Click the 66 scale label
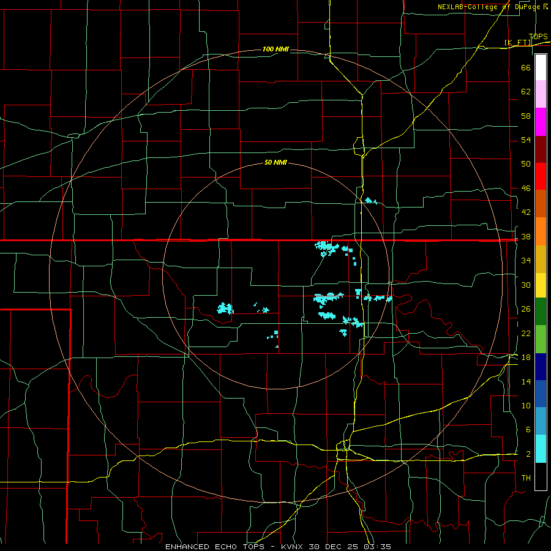 (x=526, y=67)
